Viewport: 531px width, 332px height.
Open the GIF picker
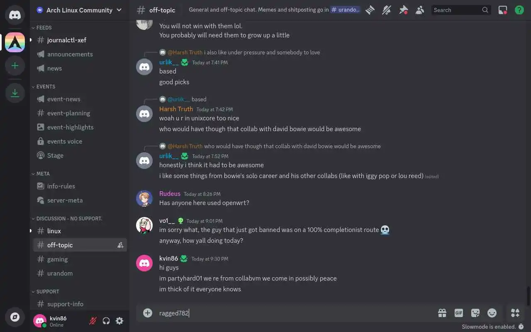459,313
